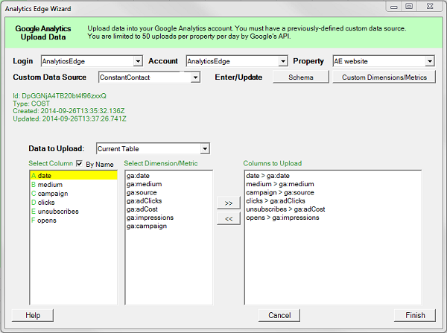Click the Cancel button
The width and height of the screenshot is (447, 333).
click(278, 315)
